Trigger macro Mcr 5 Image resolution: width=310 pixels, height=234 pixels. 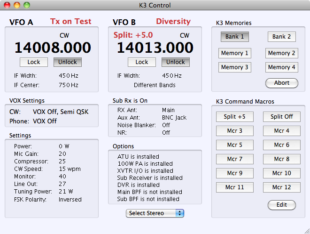[235, 145]
